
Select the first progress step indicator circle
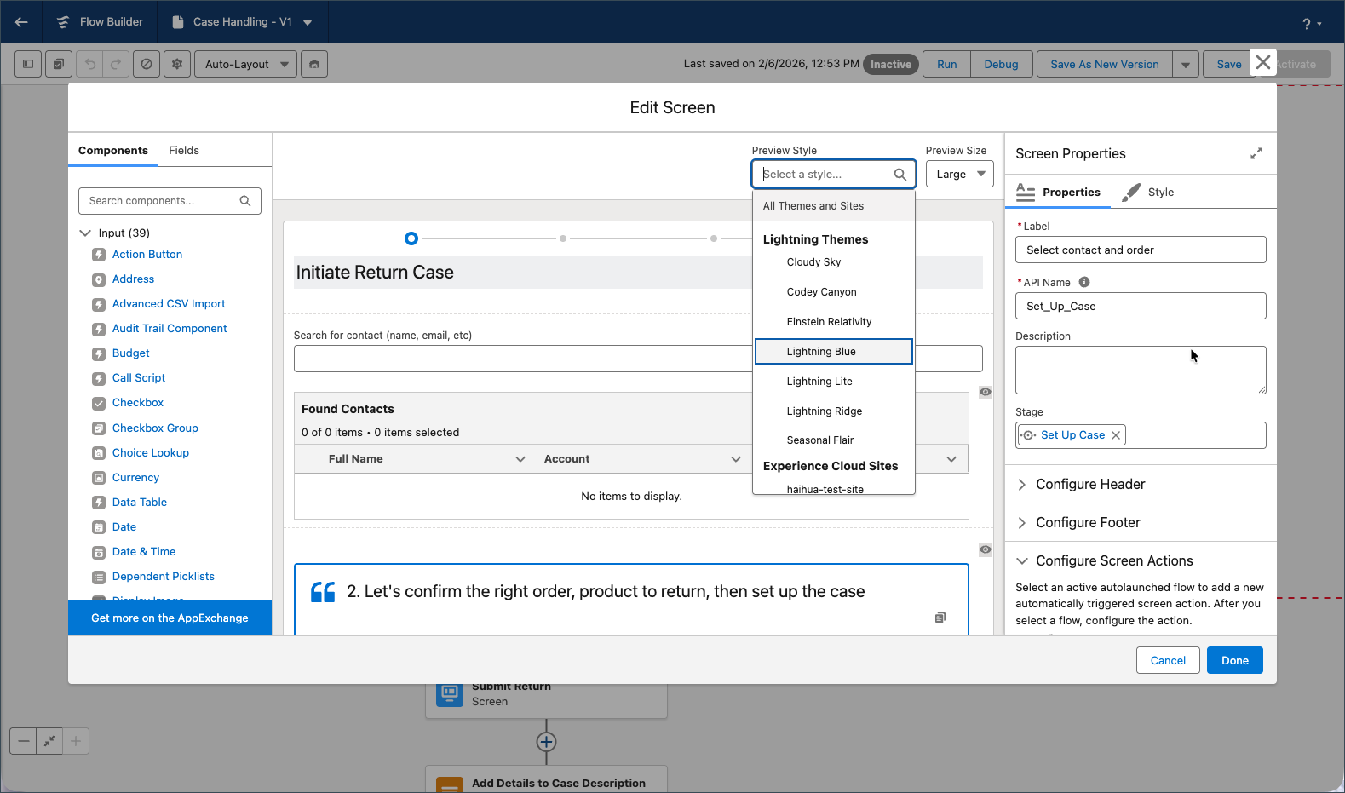pyautogui.click(x=411, y=238)
